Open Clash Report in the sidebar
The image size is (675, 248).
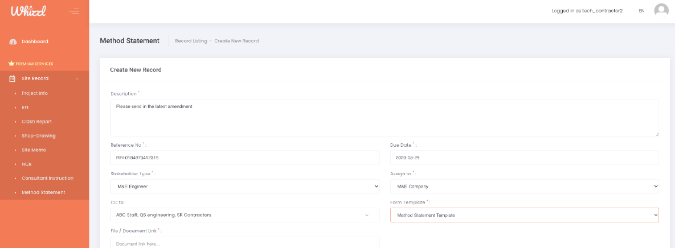[36, 121]
